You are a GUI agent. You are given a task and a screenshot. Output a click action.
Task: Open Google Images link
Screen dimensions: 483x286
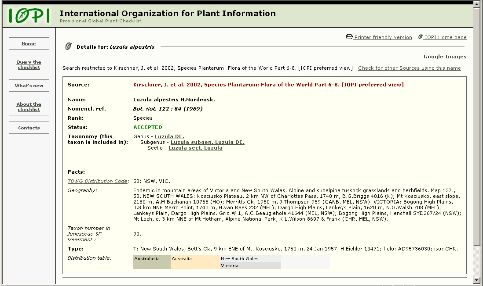445,57
